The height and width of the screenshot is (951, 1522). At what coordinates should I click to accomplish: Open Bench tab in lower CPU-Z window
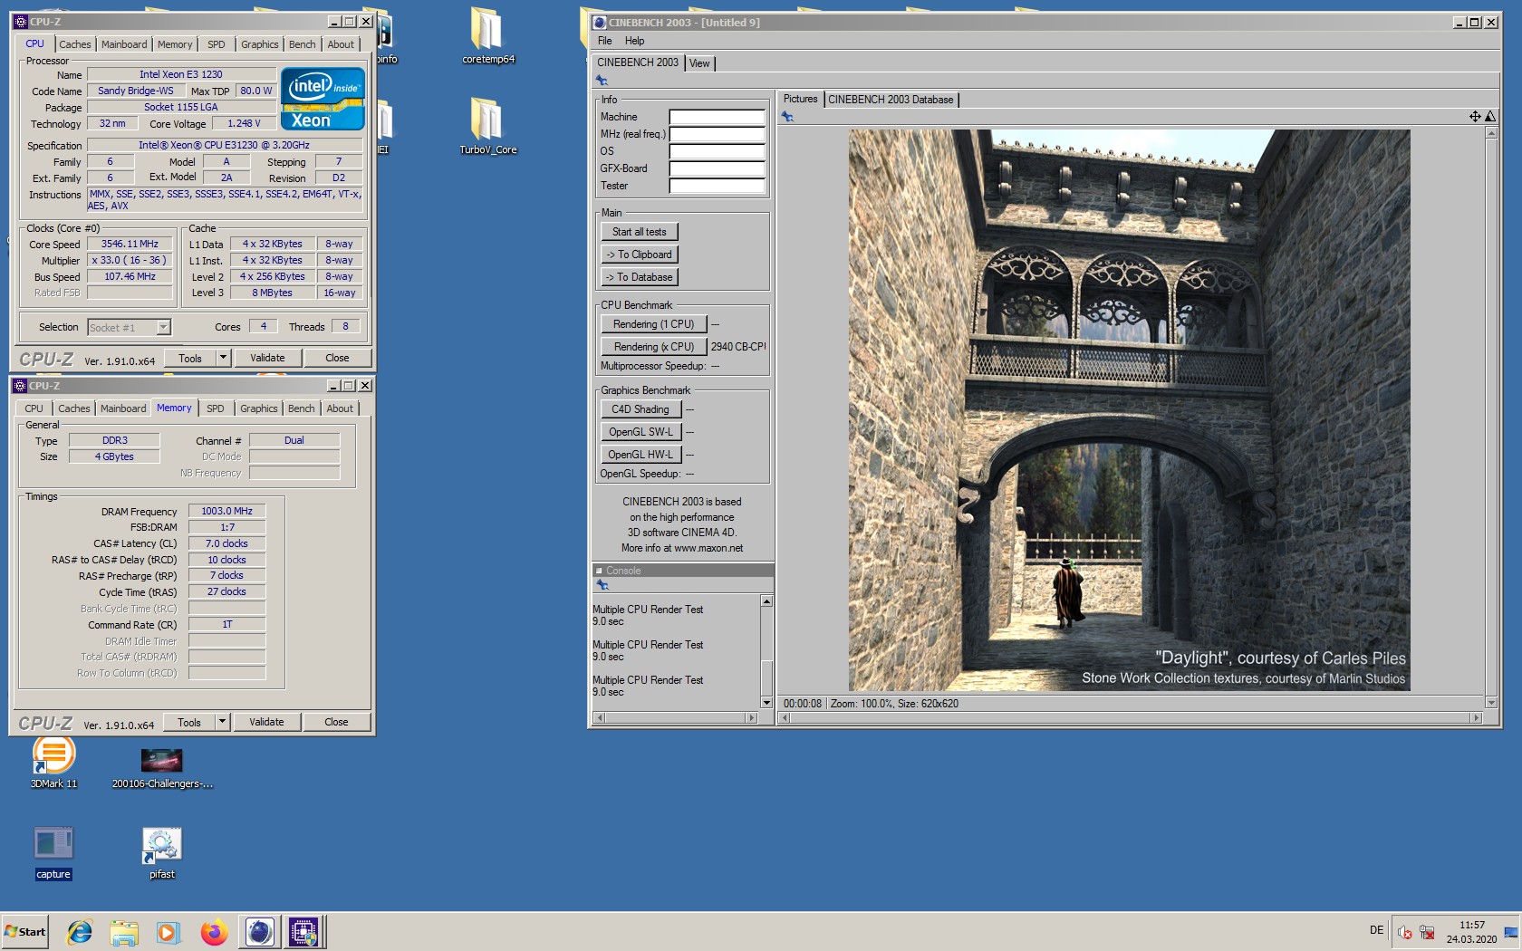302,408
